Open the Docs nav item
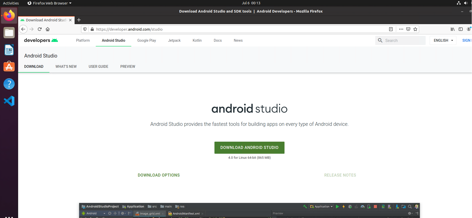The image size is (472, 218). coord(218,40)
